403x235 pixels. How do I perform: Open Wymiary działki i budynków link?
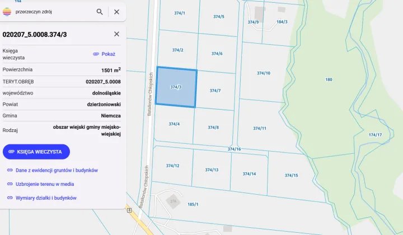(46, 198)
